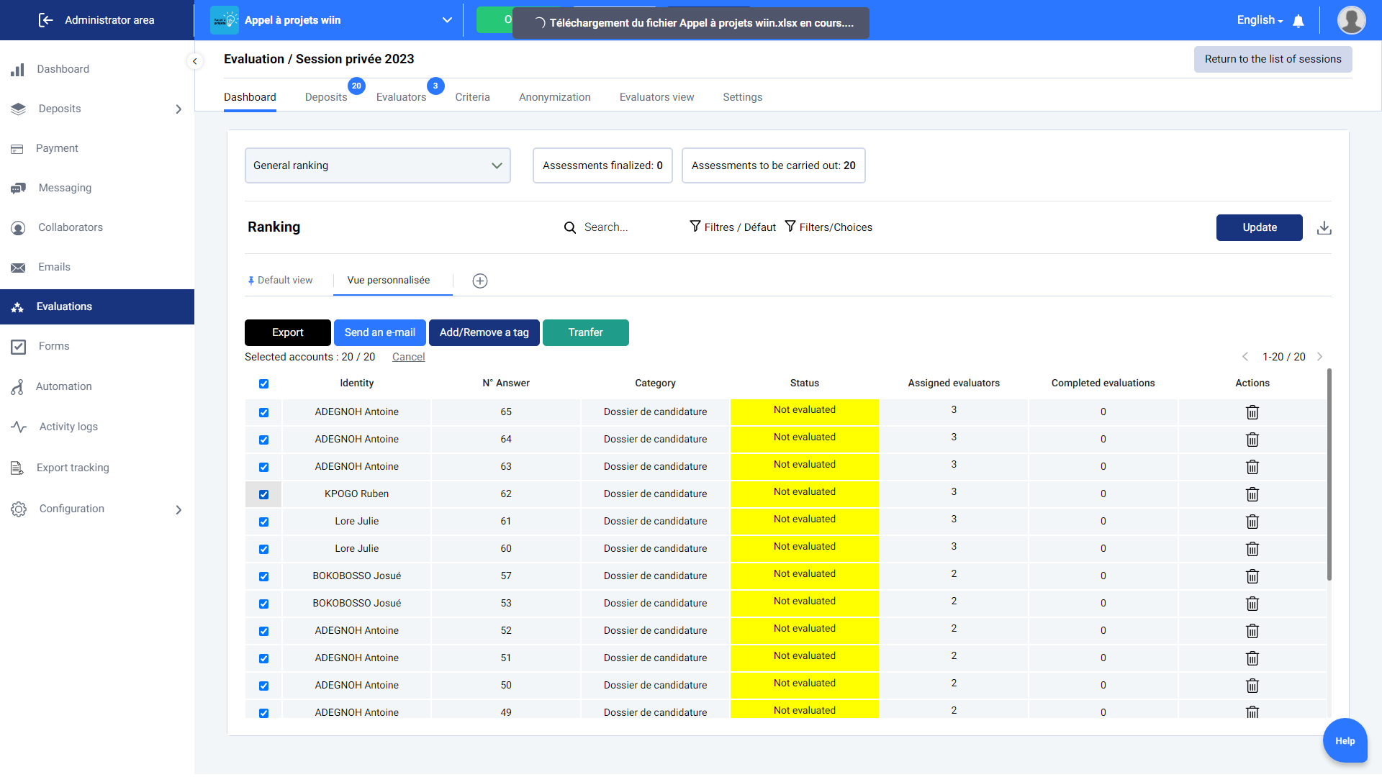Click the Activity logs pulse icon
Screen dimensions: 1382x777
point(19,427)
